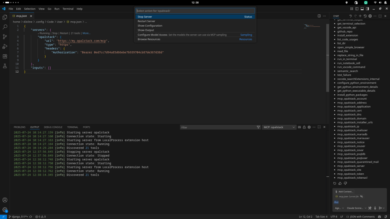Choose Restart Server in quick pick
Image resolution: width=390 pixels, height=219 pixels.
pyautogui.click(x=195, y=21)
